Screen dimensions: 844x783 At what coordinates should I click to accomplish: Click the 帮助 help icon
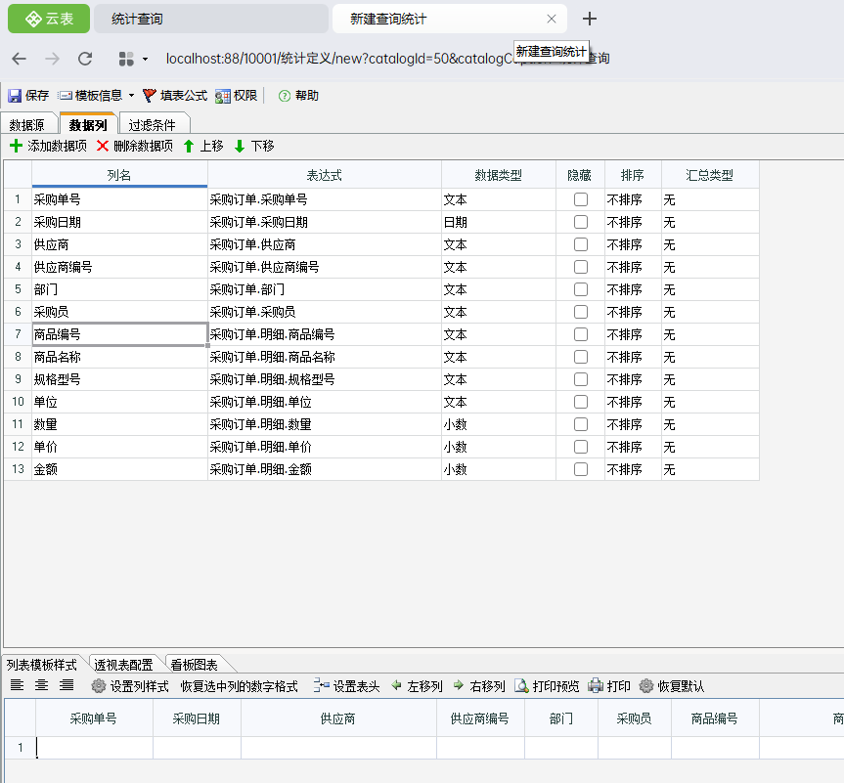[x=285, y=96]
